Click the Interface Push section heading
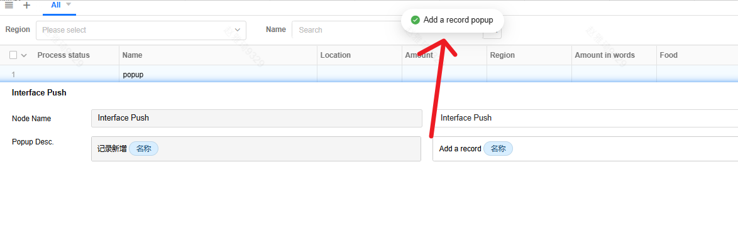Screen dimensions: 738x238 39,93
